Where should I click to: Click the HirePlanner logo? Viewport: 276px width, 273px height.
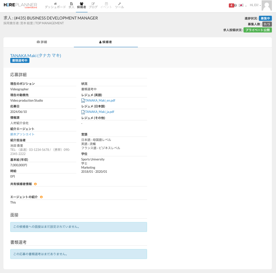click(x=20, y=5)
